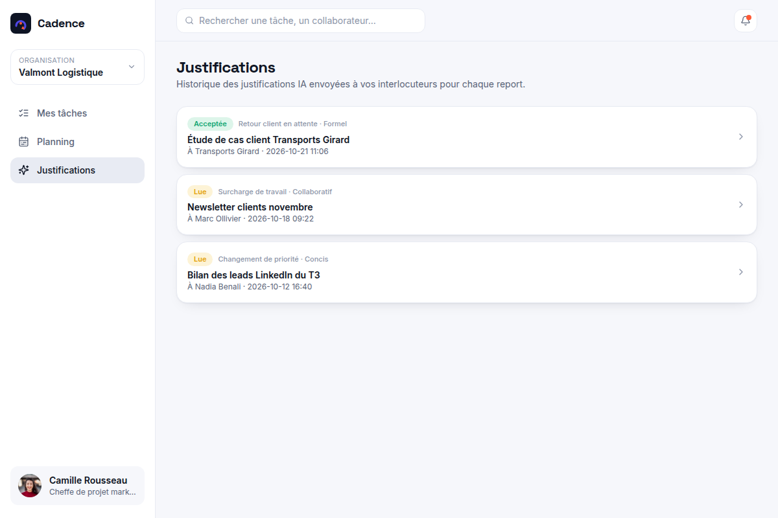778x518 pixels.
Task: Click "À Transports Girard · 2026-10-21 11:06"
Action: [258, 152]
